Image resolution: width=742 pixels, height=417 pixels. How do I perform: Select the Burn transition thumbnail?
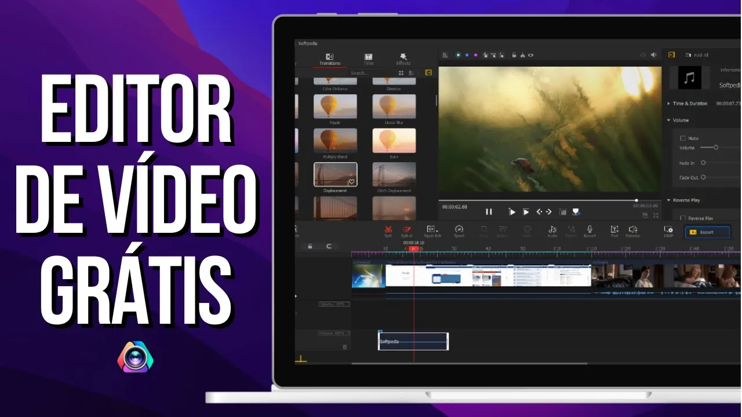click(394, 140)
